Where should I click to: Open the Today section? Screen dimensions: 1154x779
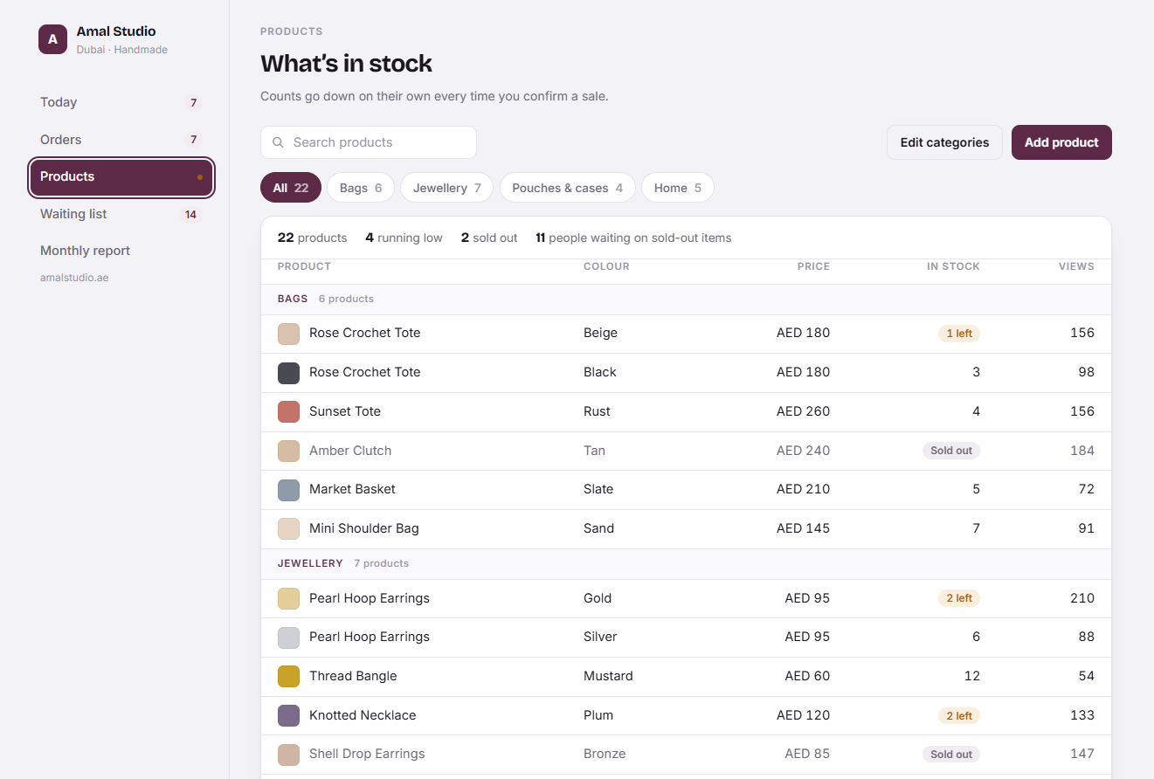121,102
